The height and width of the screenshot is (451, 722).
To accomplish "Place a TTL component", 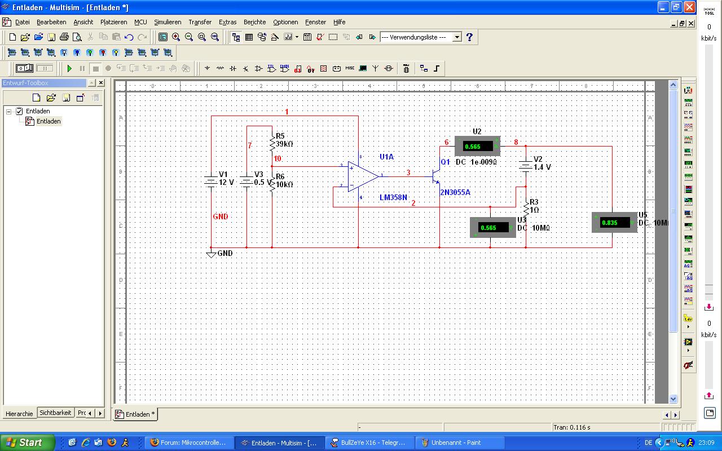I will pyautogui.click(x=272, y=68).
